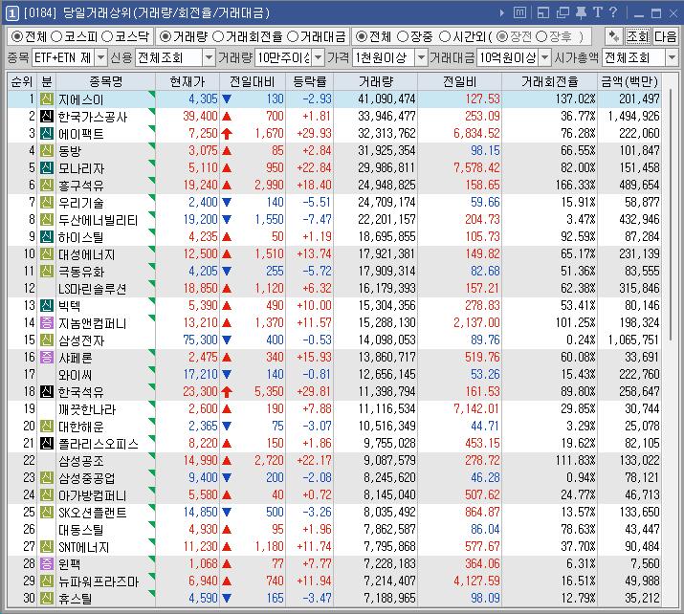Select the 장중 session radio button
This screenshot has width=684, height=614.
[x=403, y=36]
